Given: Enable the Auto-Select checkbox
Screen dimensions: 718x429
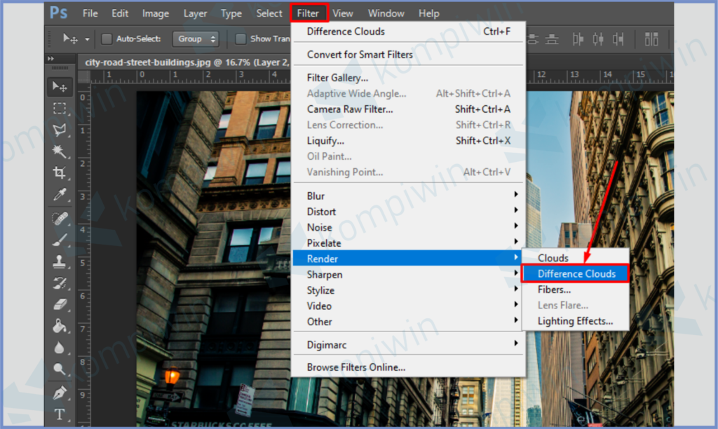Looking at the screenshot, I should tap(107, 39).
